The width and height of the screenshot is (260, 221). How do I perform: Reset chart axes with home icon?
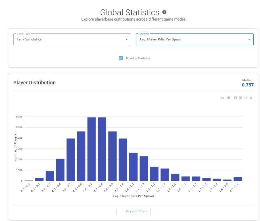(251, 98)
